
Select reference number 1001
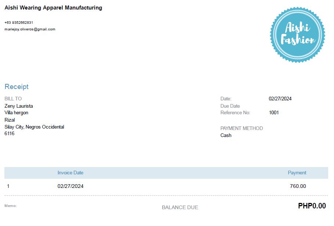[x=274, y=112]
